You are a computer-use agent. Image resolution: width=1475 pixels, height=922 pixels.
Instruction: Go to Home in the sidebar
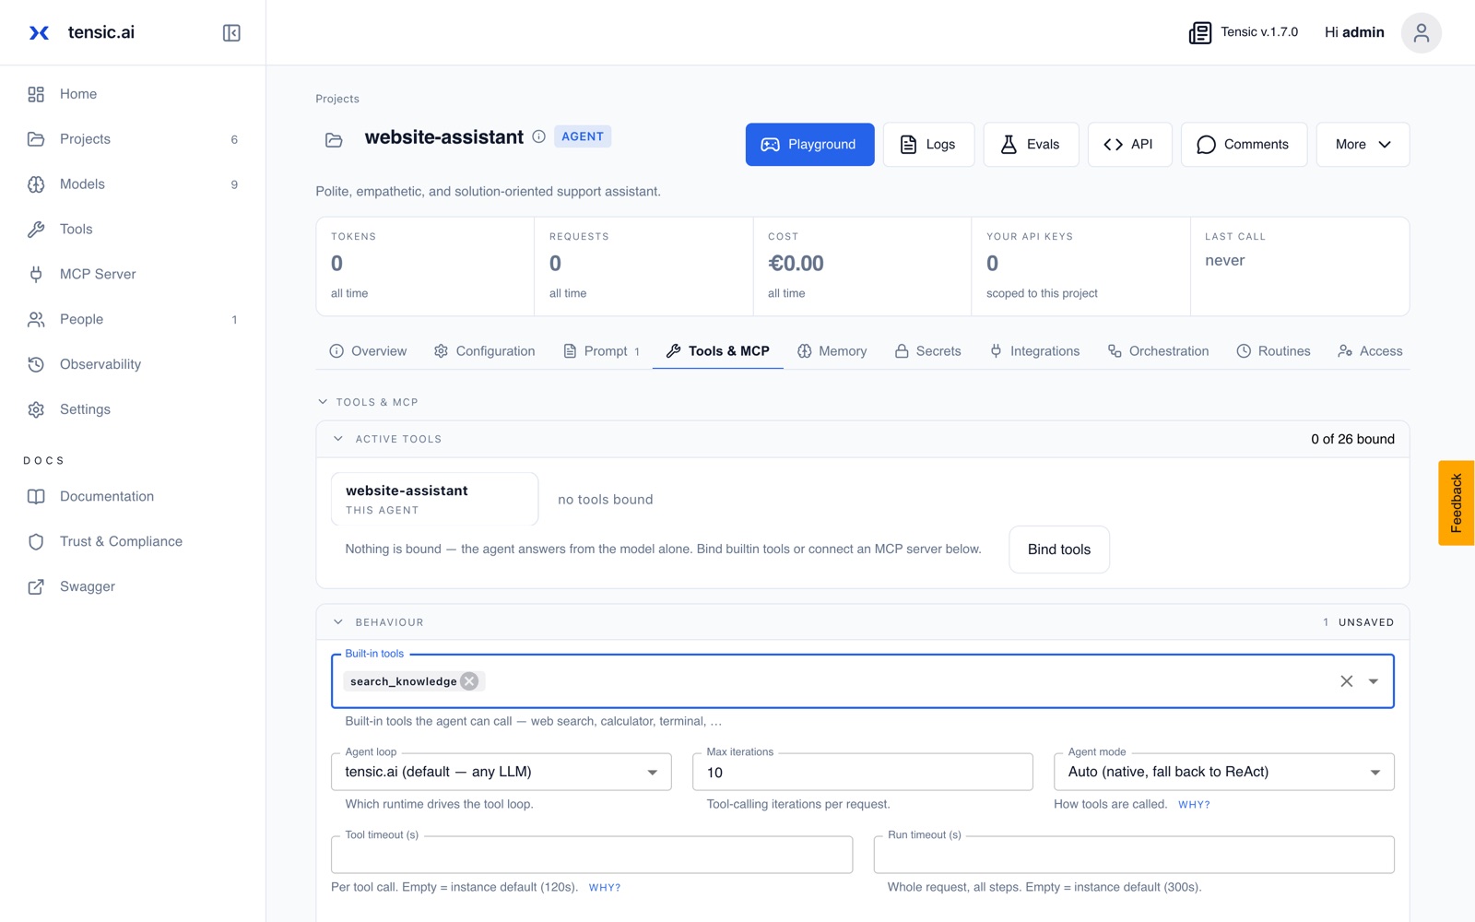(x=133, y=94)
